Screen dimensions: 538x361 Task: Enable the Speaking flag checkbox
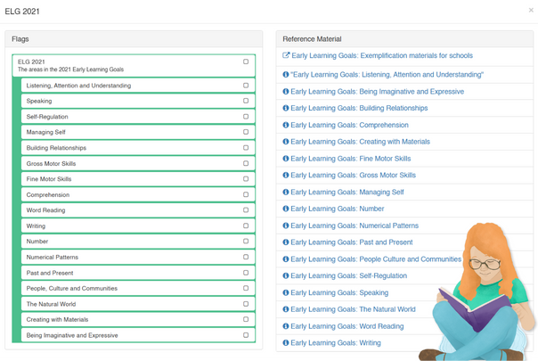[x=246, y=102]
